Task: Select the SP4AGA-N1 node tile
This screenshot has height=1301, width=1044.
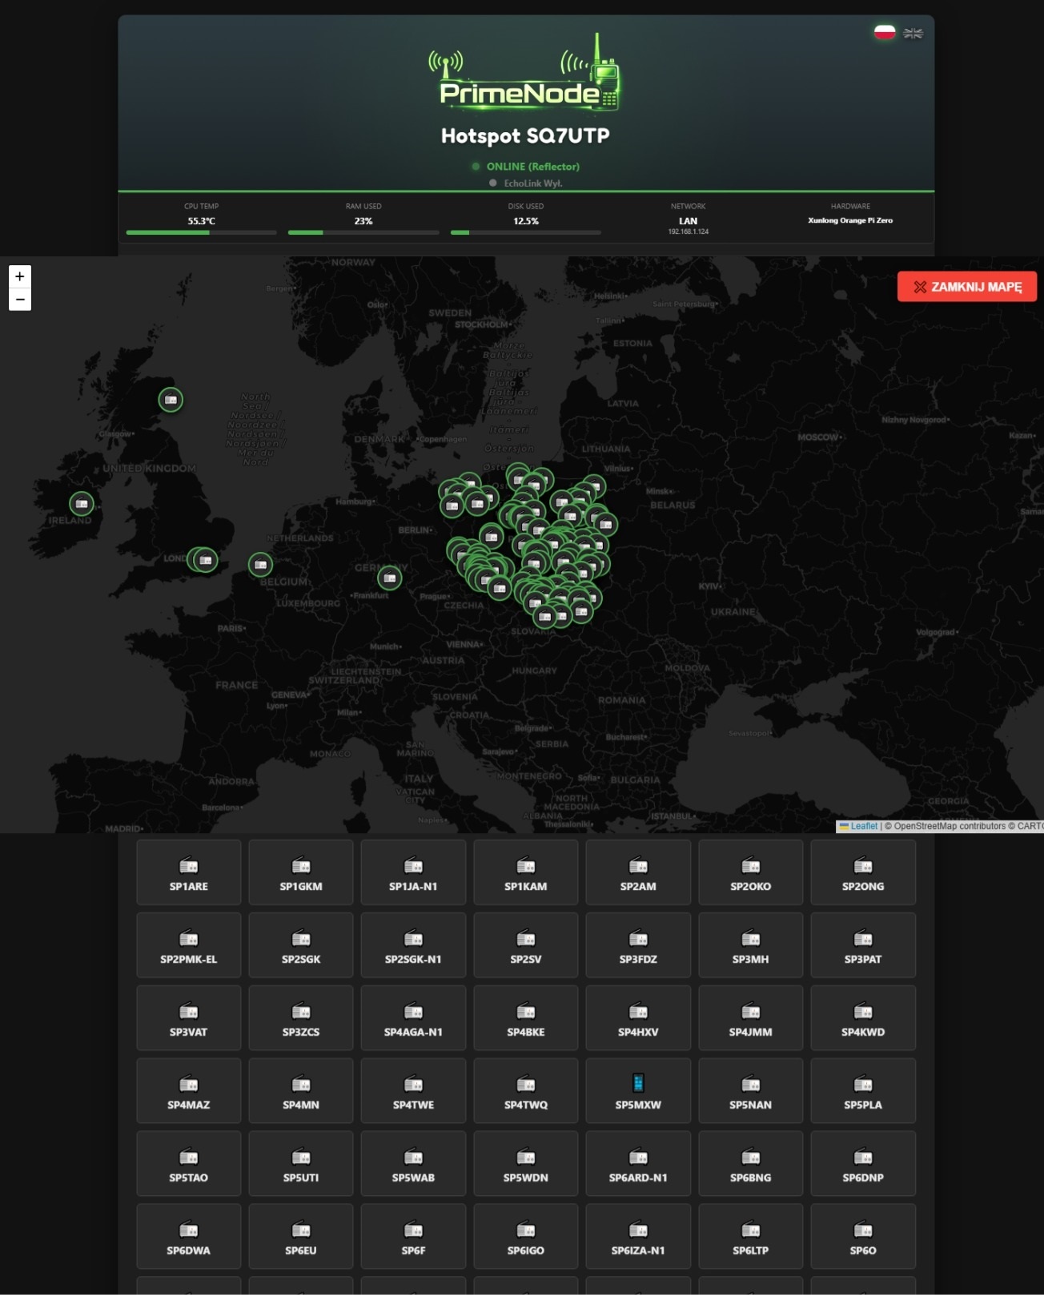Action: pos(413,1018)
